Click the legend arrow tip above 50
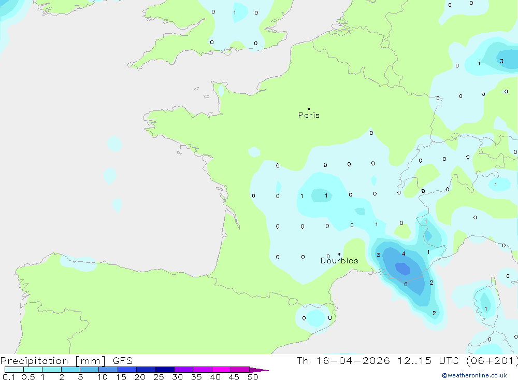 259,370
